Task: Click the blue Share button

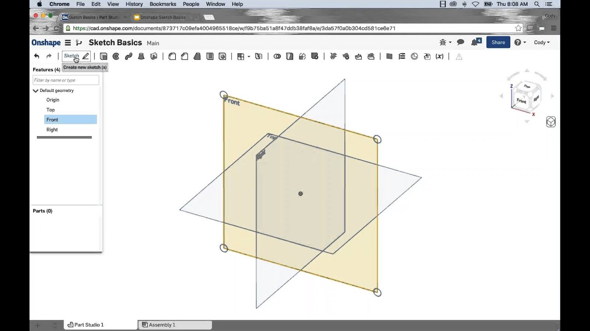Action: (x=498, y=42)
